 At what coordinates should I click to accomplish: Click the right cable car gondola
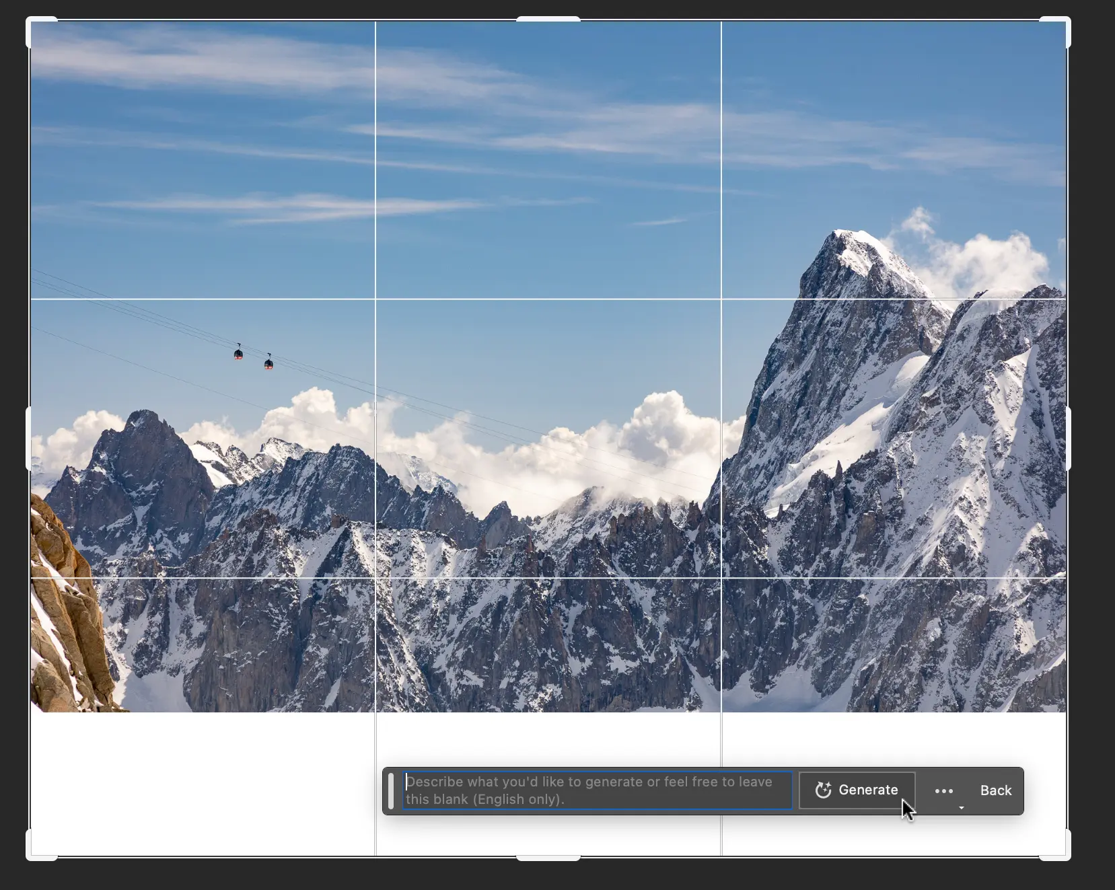click(268, 362)
